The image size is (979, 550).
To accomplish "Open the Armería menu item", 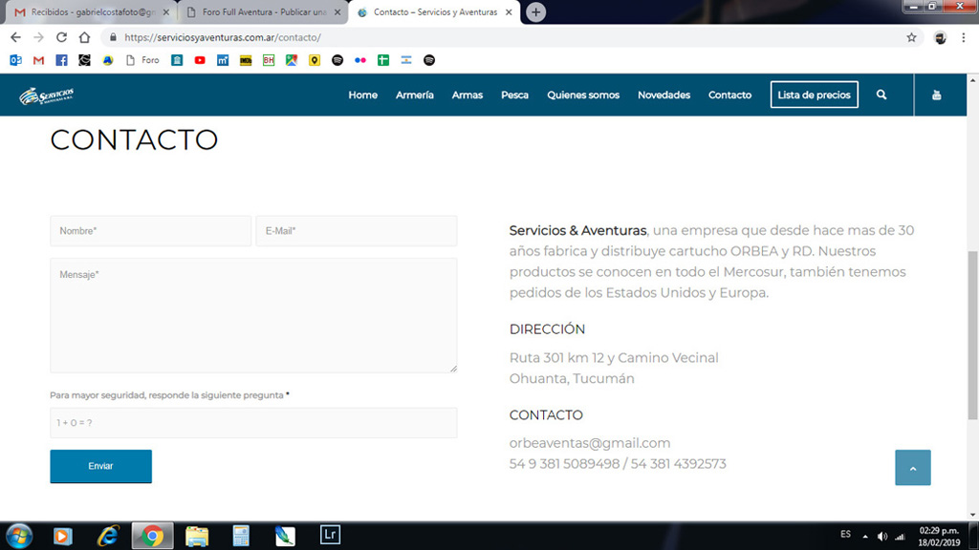I will pos(415,95).
